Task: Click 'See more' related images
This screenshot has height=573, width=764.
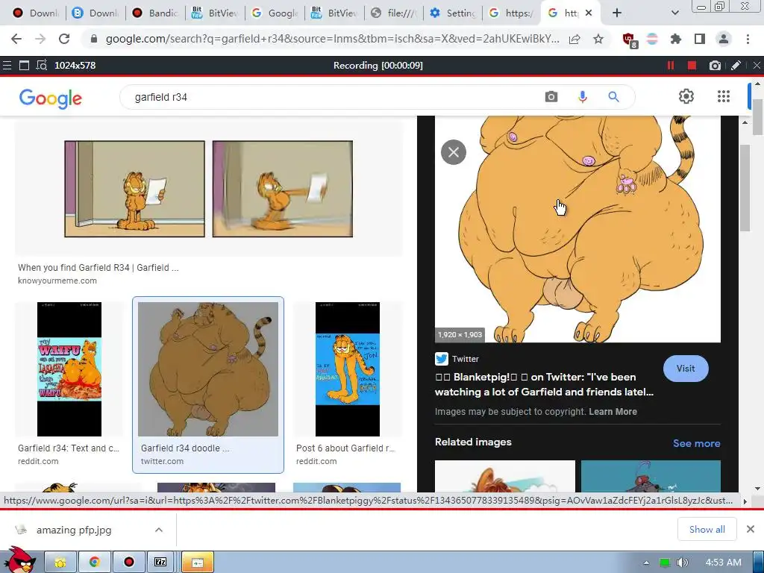Action: (x=696, y=443)
